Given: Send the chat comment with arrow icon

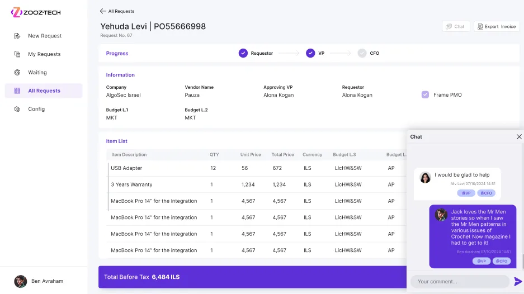Looking at the screenshot, I should (518, 282).
